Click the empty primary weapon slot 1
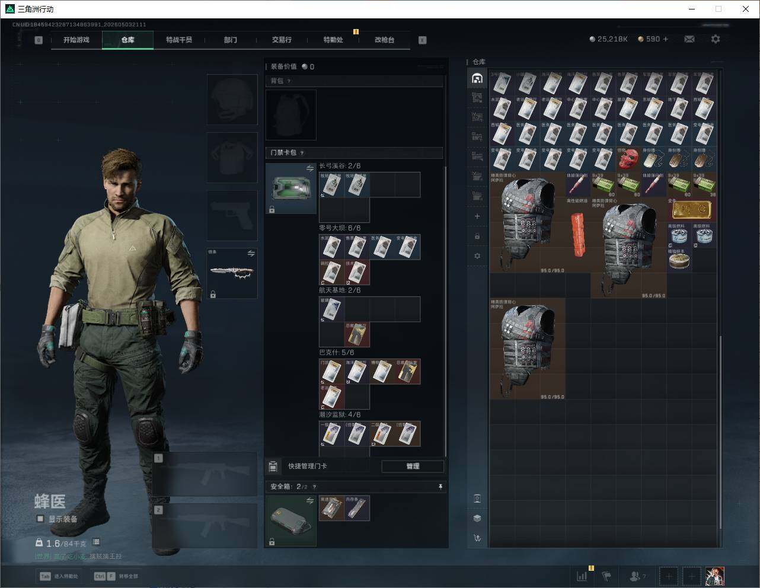 click(x=205, y=474)
